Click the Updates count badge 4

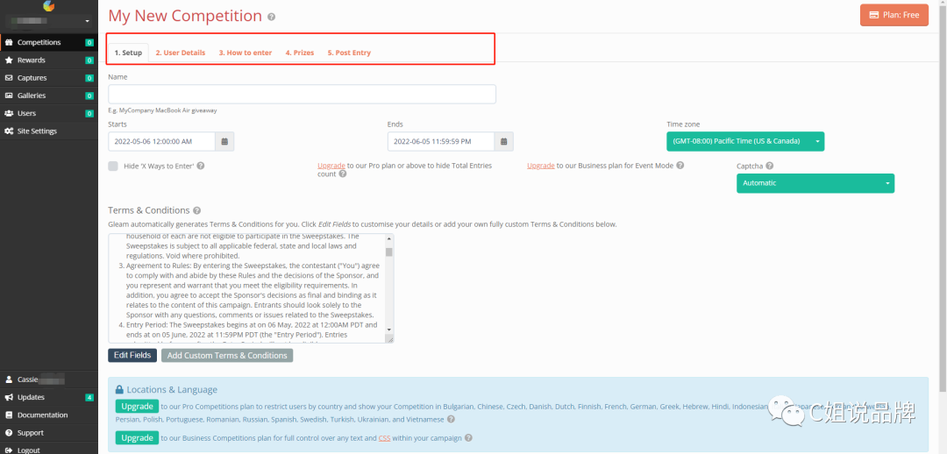[x=89, y=397]
